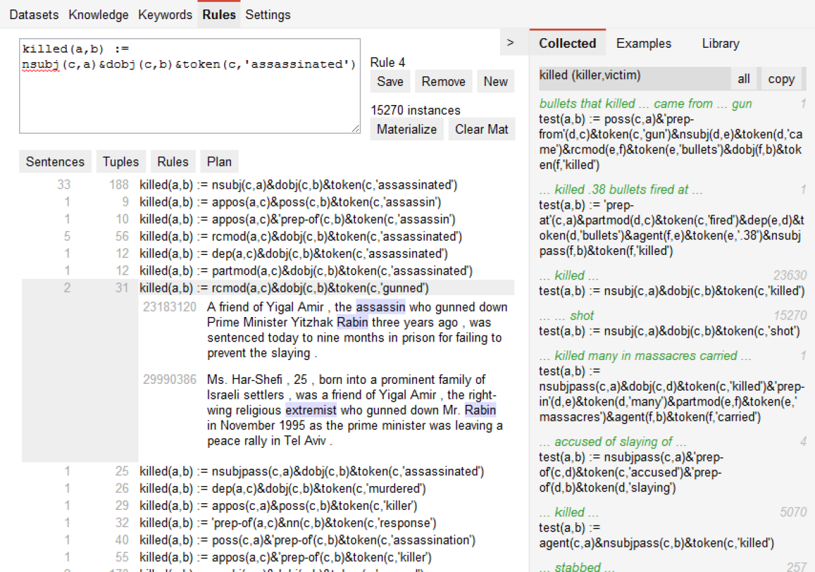
Task: Click in the rule definition text editor
Action: click(189, 95)
